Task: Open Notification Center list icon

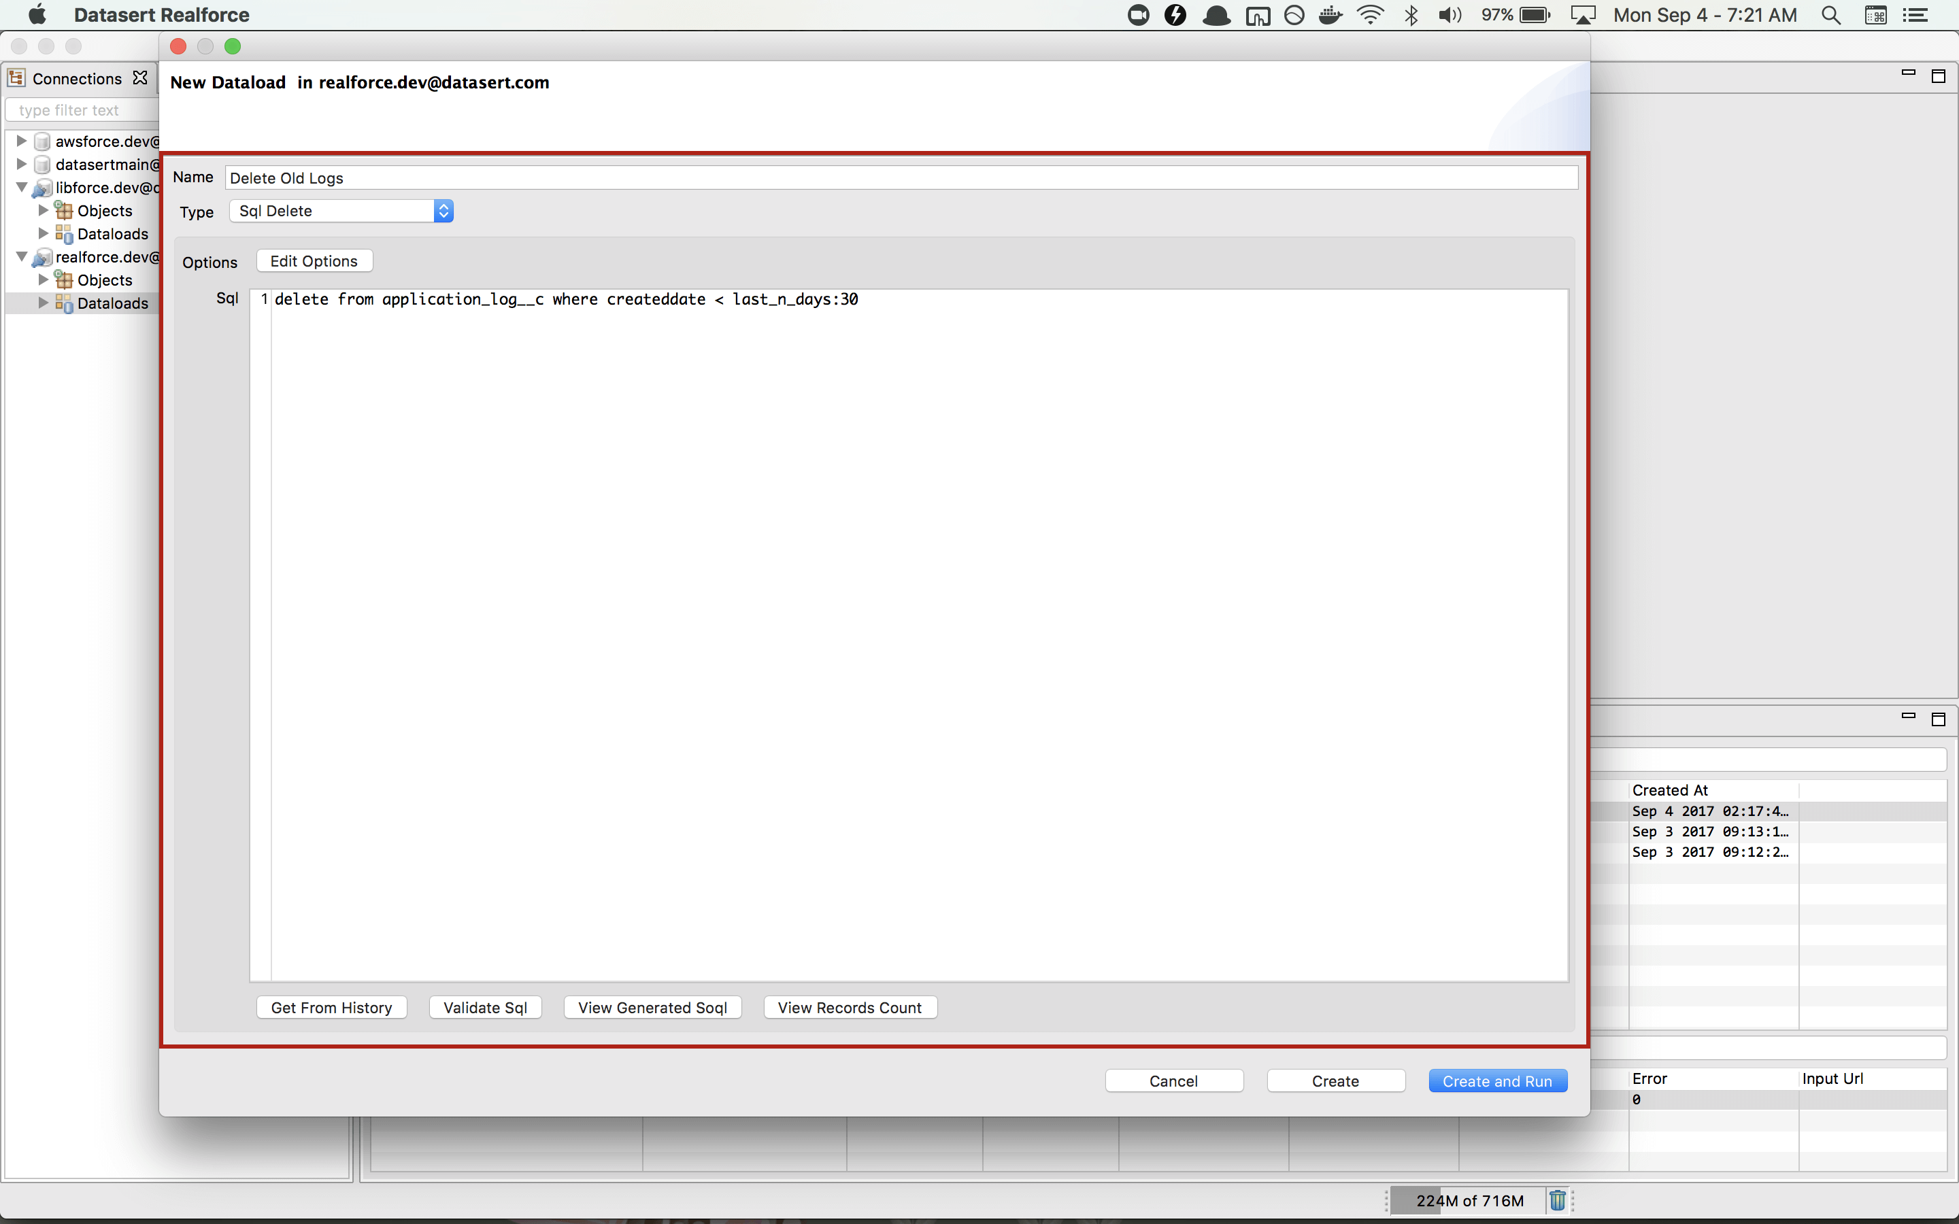Action: click(1915, 16)
